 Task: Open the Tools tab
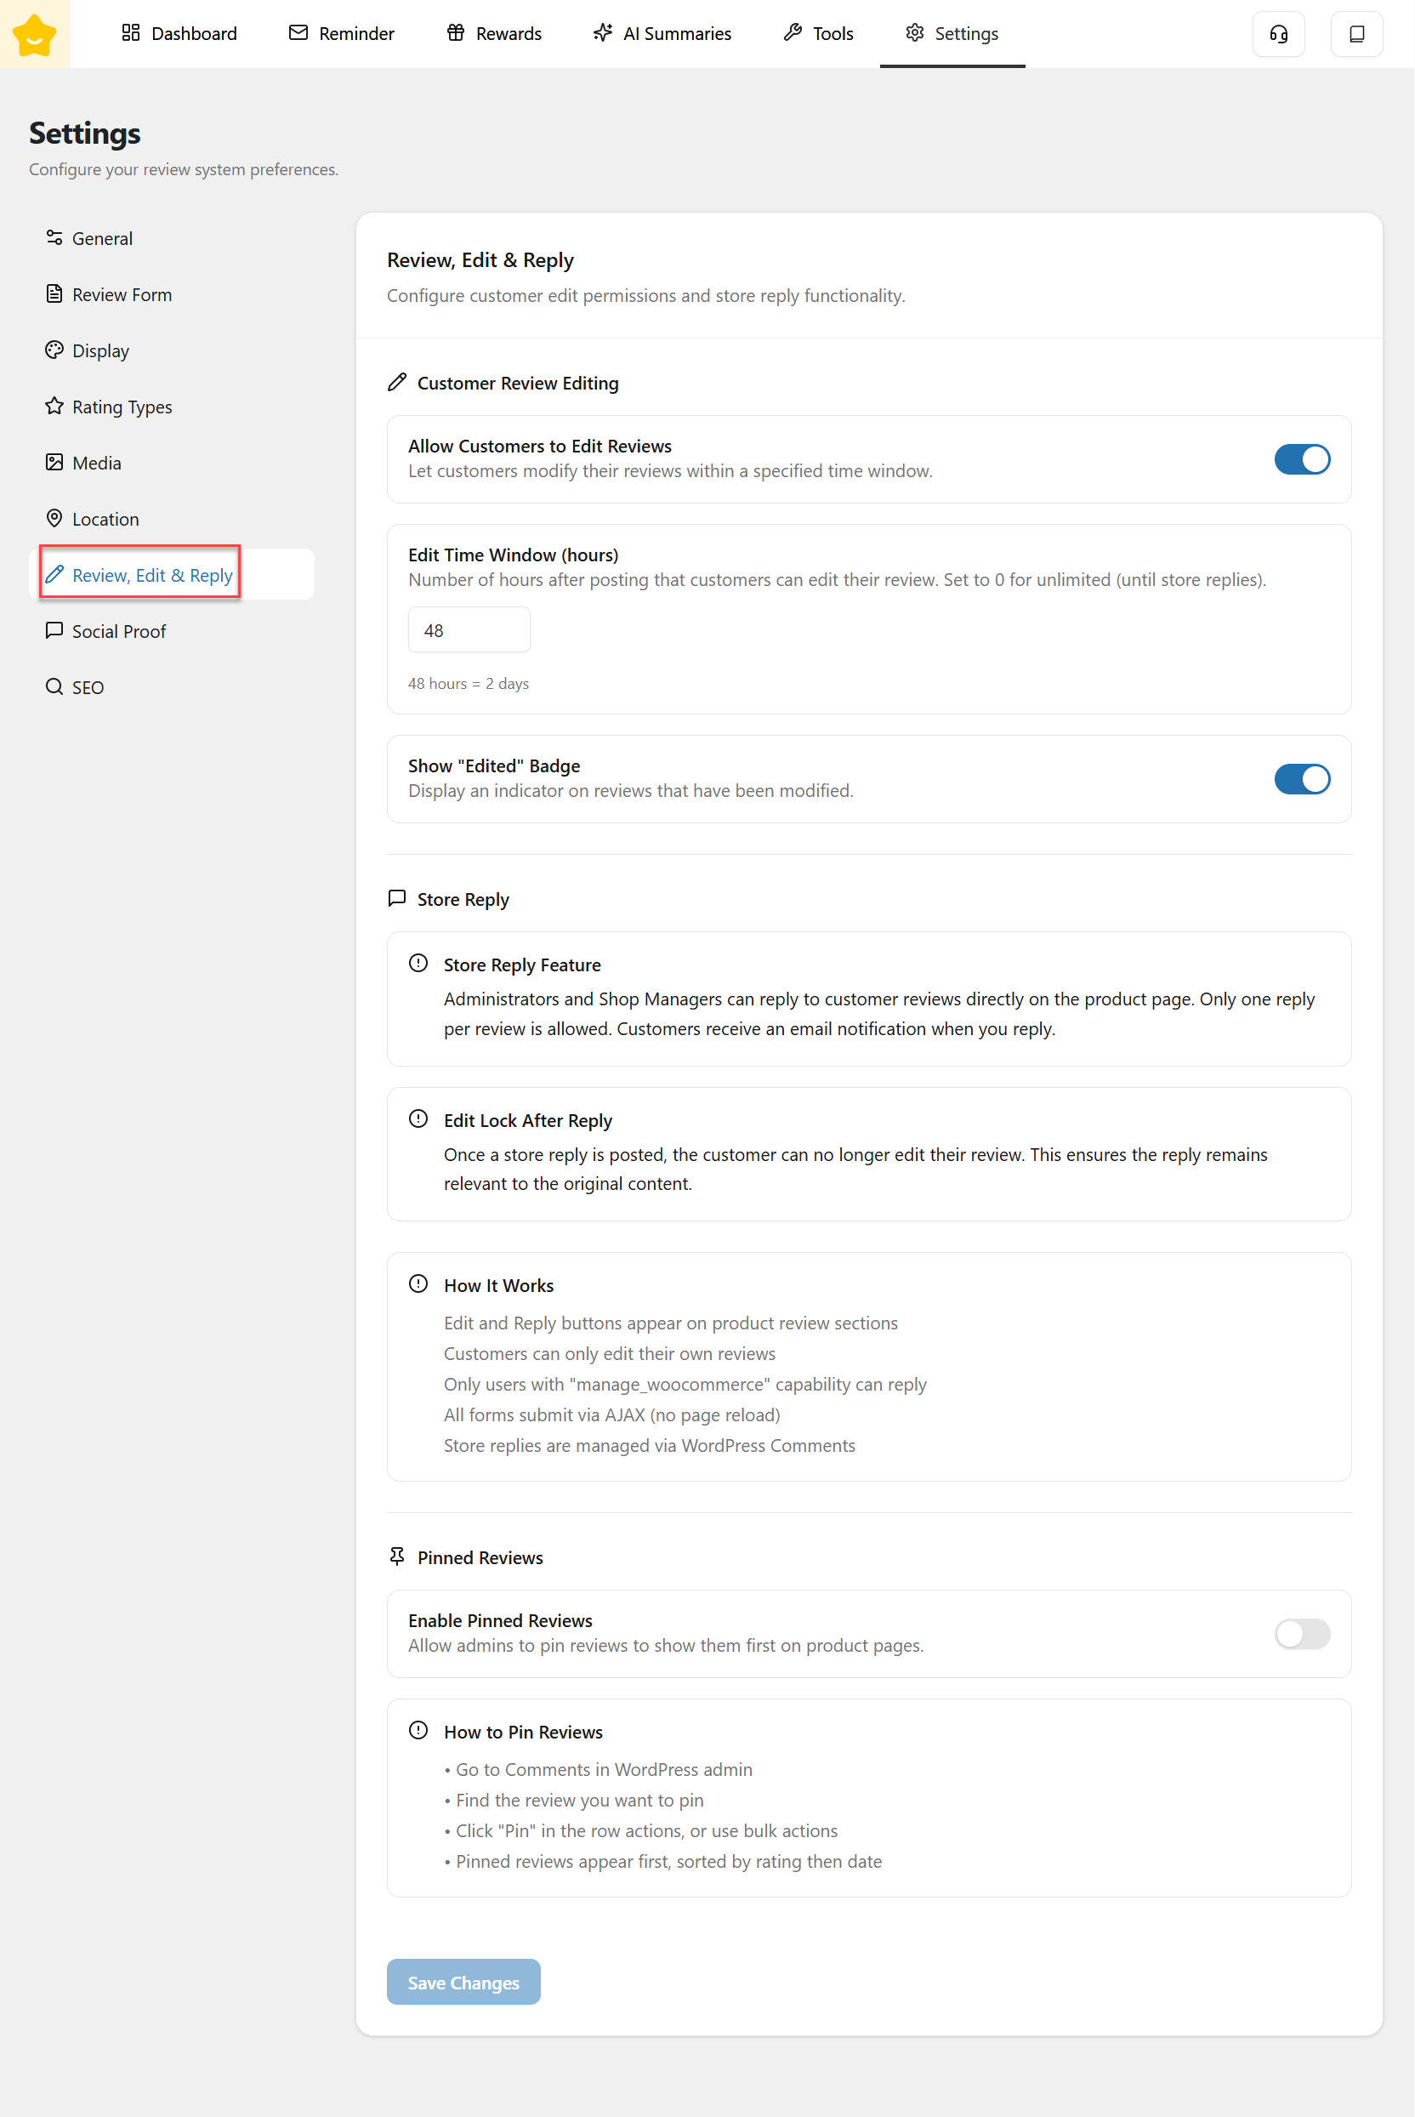click(x=819, y=34)
